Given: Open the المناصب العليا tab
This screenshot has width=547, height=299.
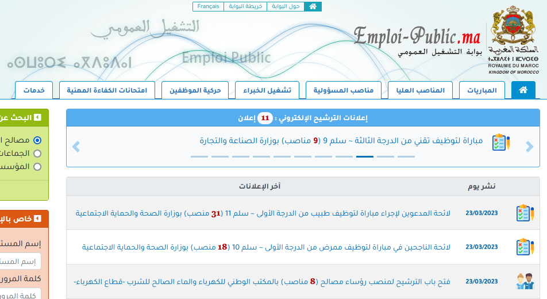Looking at the screenshot, I should click(420, 90).
